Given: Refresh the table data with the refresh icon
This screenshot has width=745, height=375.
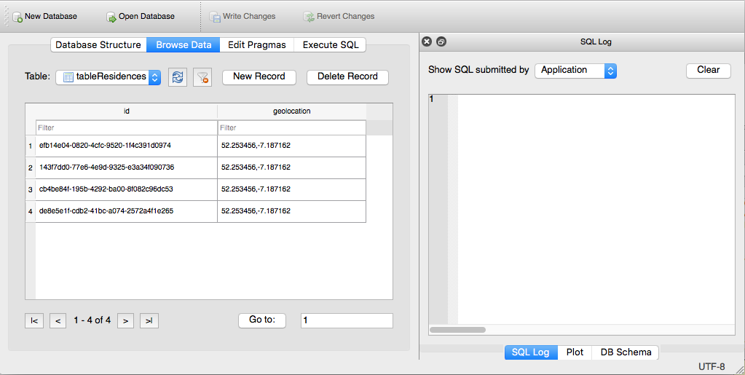Looking at the screenshot, I should 178,77.
